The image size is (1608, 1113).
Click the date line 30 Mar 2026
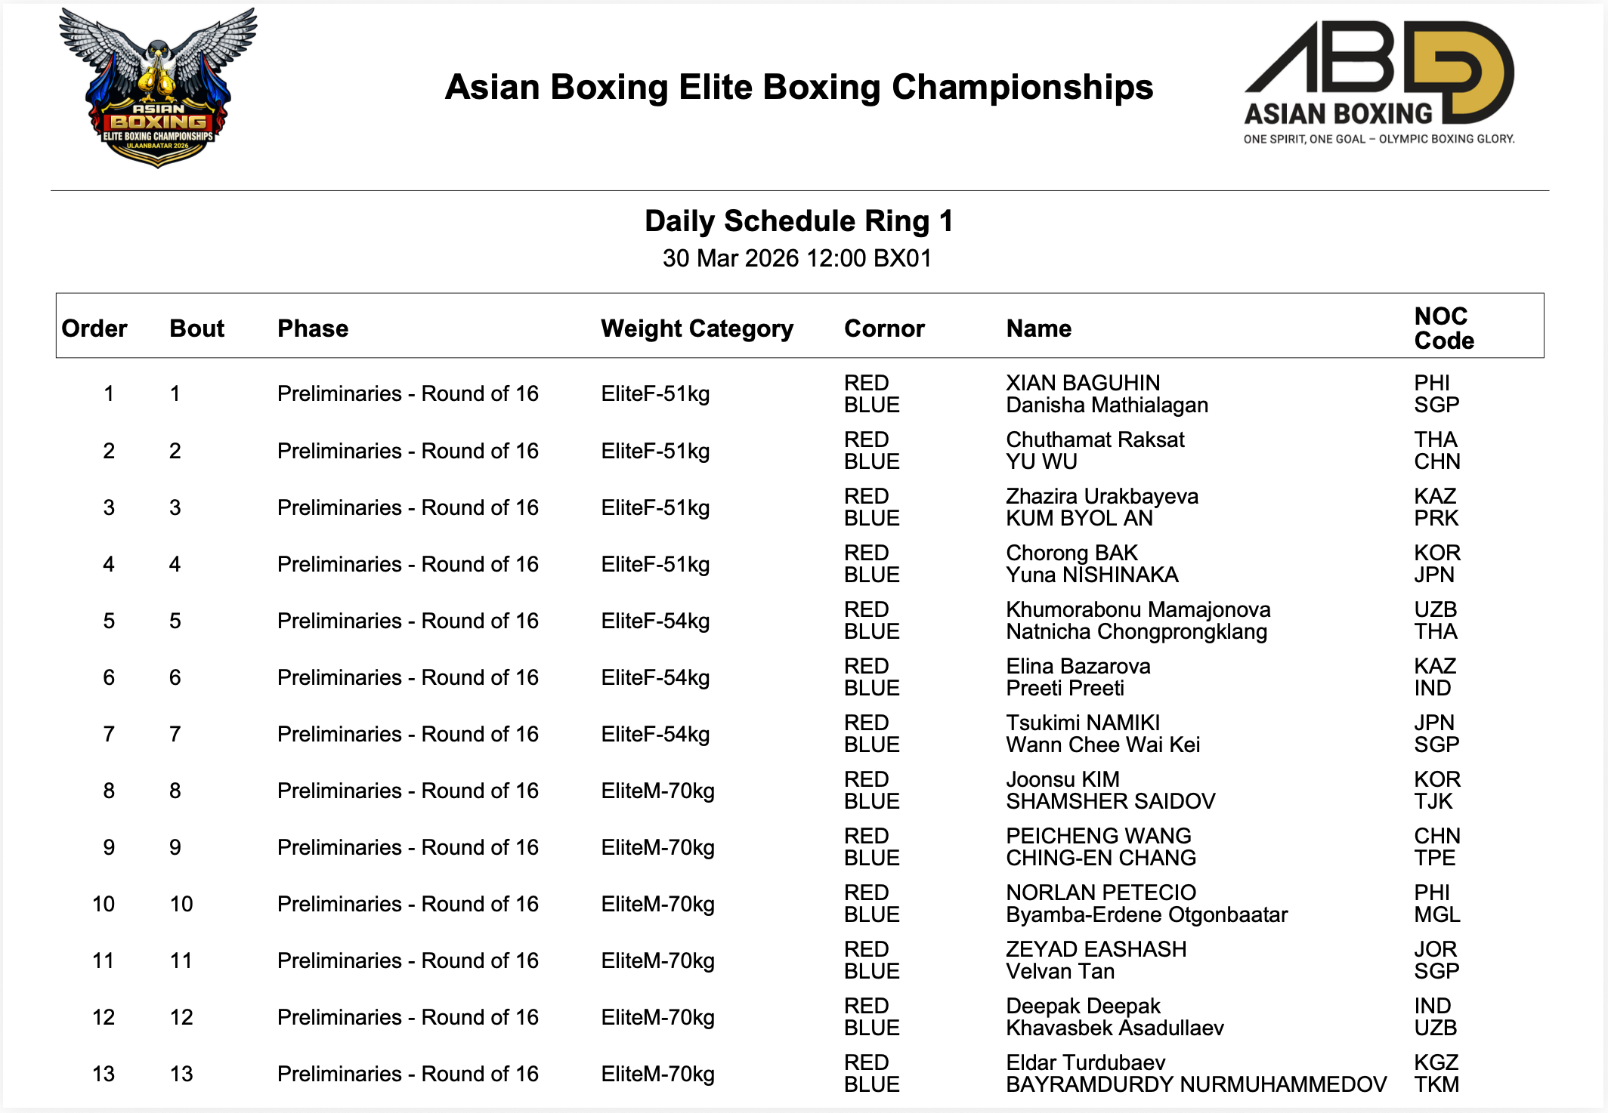click(796, 258)
